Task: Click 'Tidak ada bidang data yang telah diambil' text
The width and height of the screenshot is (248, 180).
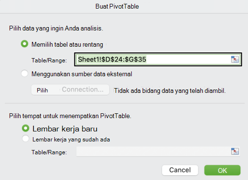Action: (x=170, y=91)
